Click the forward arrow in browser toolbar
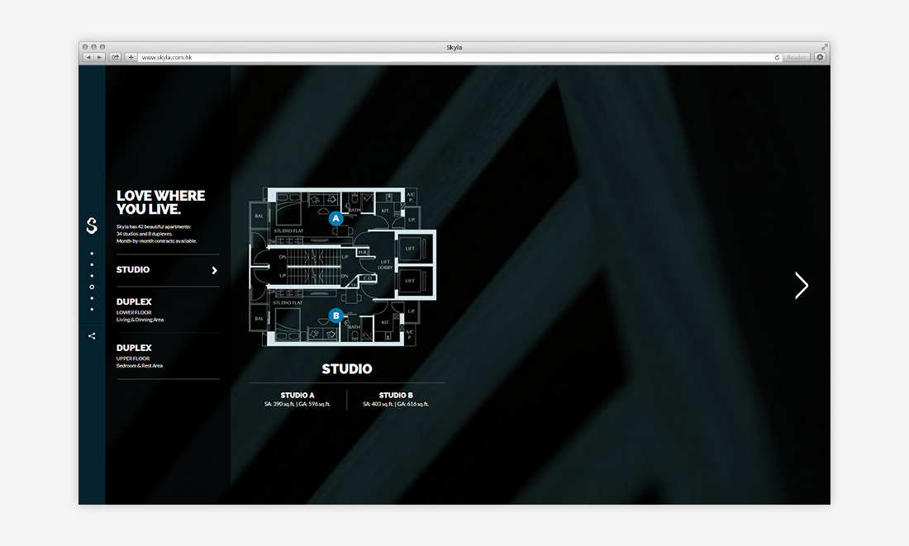Screen dimensions: 909x546 [99, 57]
